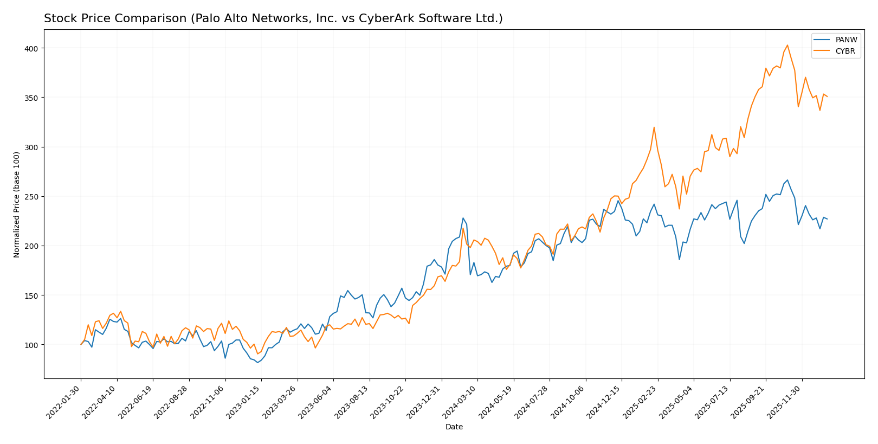
Task: Click the Stock Price Comparison chart title
Action: [x=273, y=18]
